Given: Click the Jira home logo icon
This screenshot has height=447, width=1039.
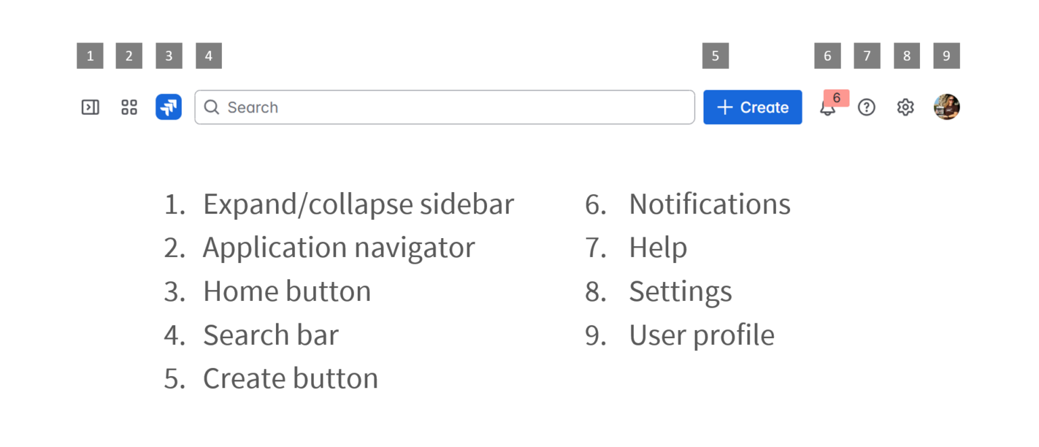Looking at the screenshot, I should [x=168, y=107].
